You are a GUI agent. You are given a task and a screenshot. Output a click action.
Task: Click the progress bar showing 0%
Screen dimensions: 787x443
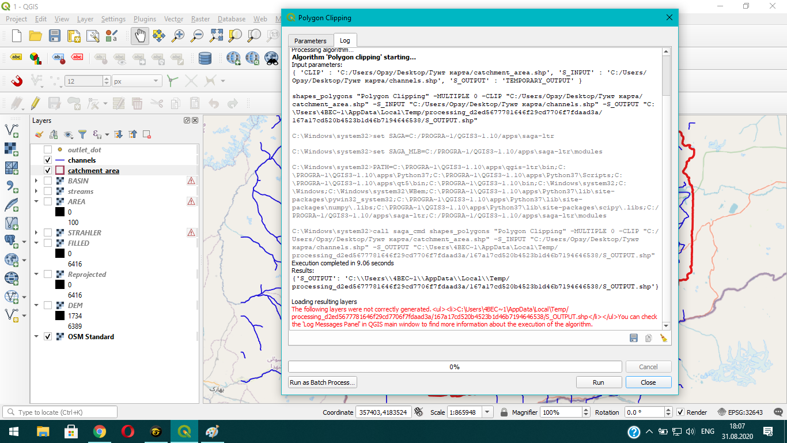(455, 367)
